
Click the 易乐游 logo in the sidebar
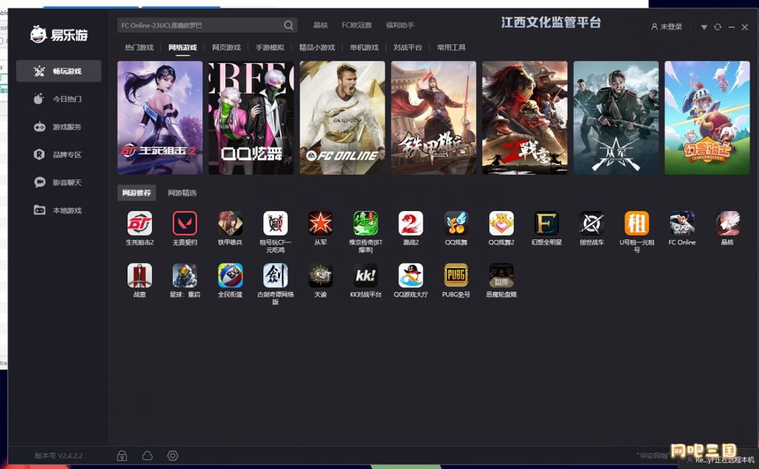pyautogui.click(x=59, y=35)
